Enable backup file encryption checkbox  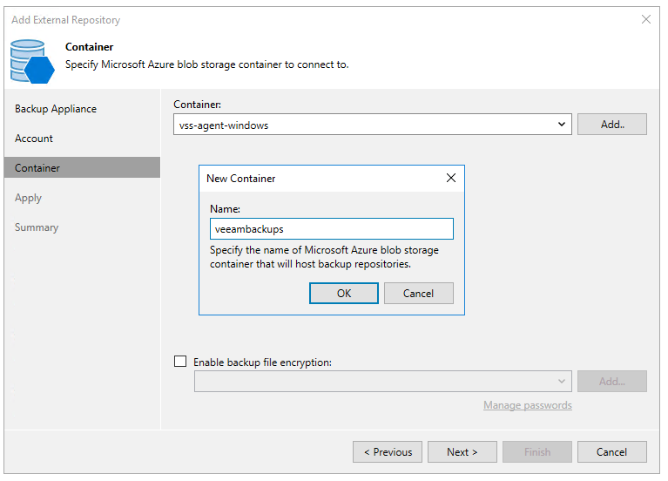pyautogui.click(x=181, y=362)
